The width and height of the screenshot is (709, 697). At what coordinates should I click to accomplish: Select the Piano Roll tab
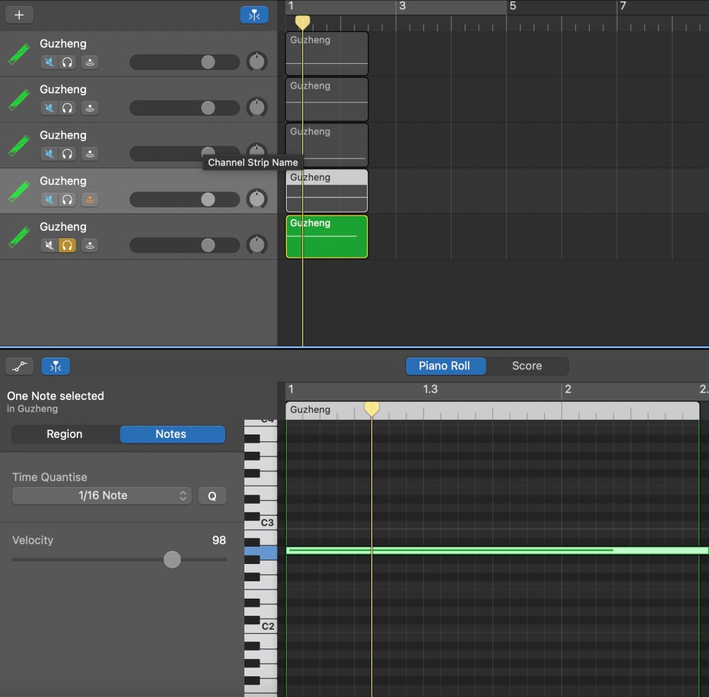[x=445, y=366]
